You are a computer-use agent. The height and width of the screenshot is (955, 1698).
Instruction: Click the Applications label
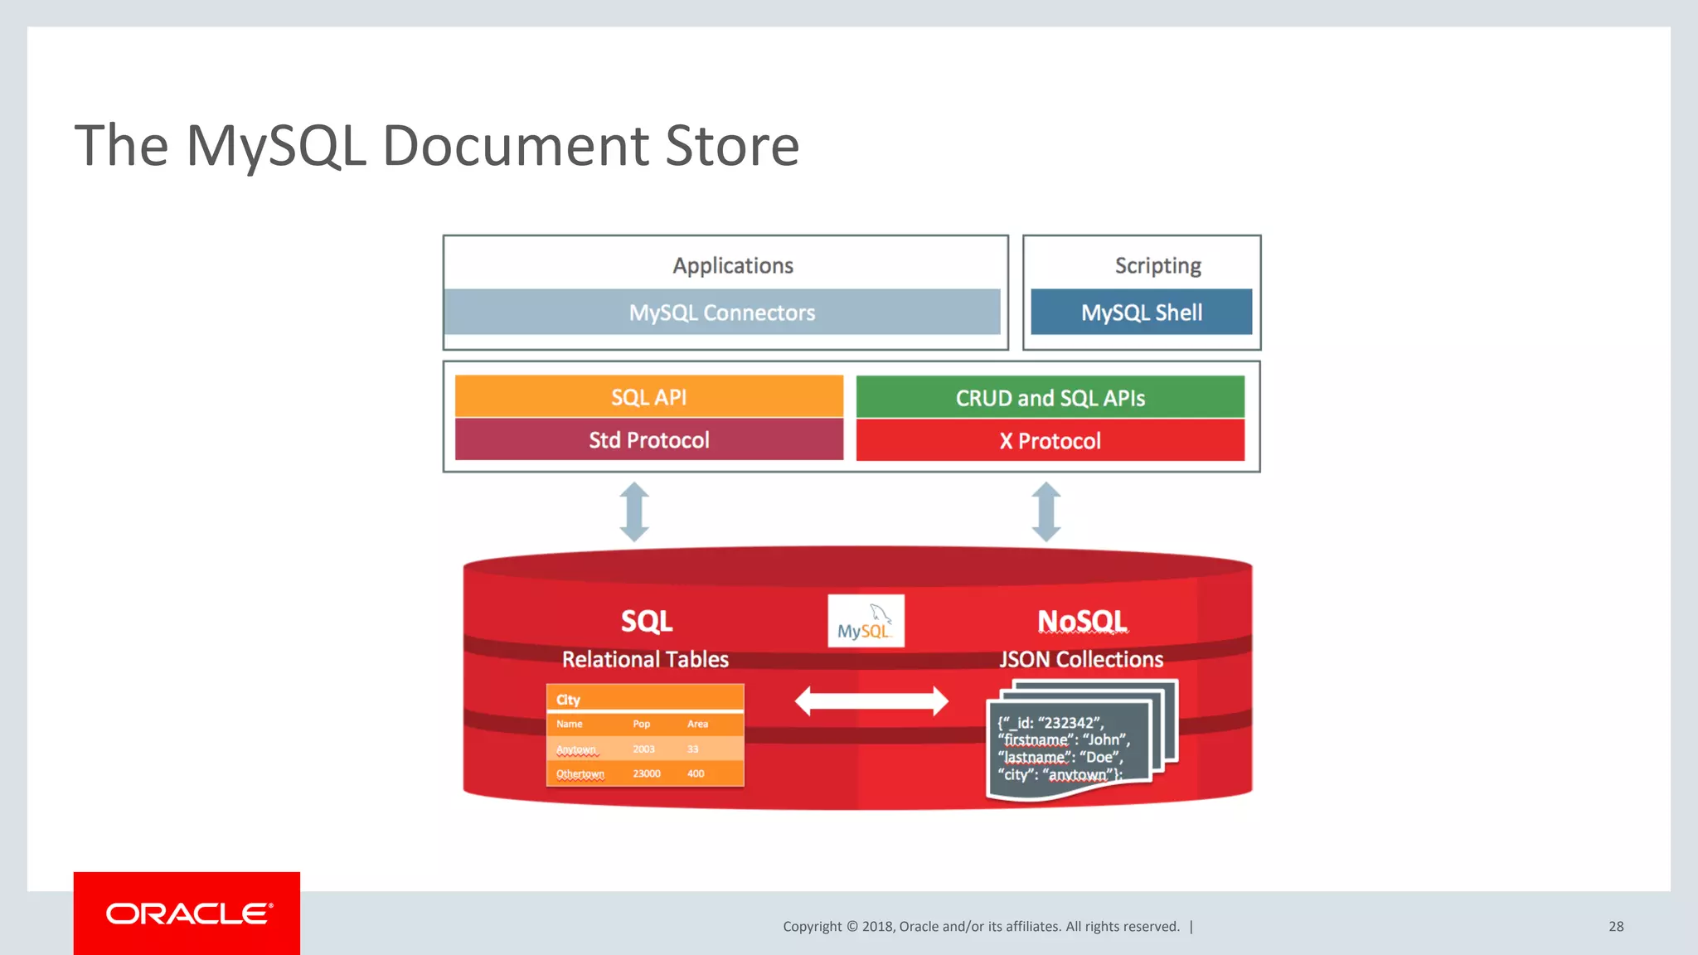coord(733,266)
